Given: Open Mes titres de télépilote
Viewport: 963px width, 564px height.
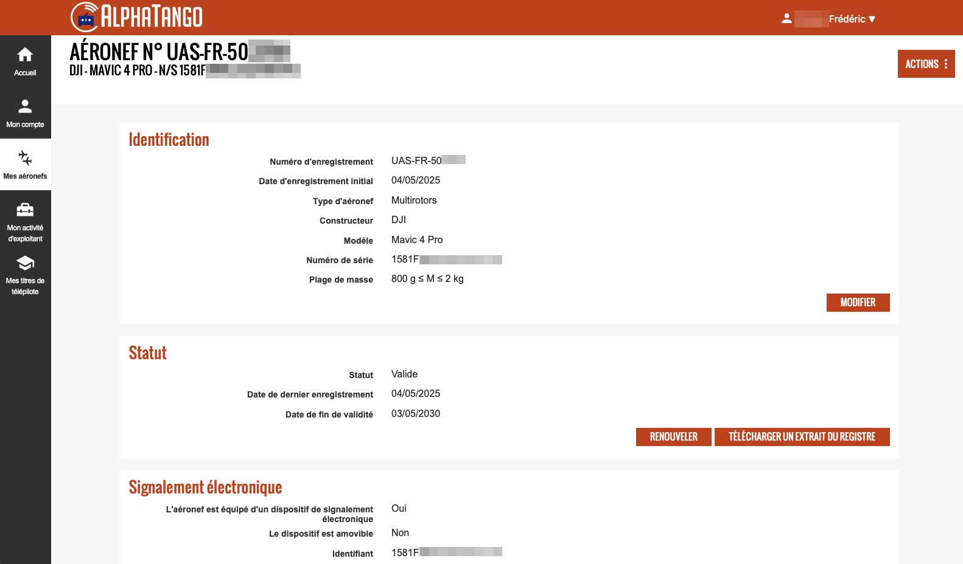Looking at the screenshot, I should coord(25,276).
